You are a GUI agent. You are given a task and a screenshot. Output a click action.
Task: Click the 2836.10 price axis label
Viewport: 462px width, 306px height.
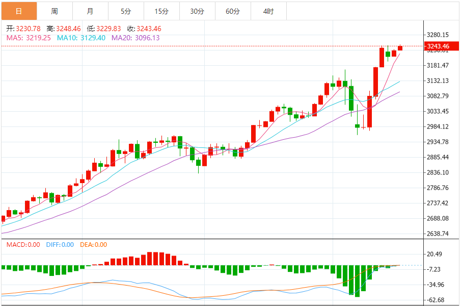[x=438, y=172]
